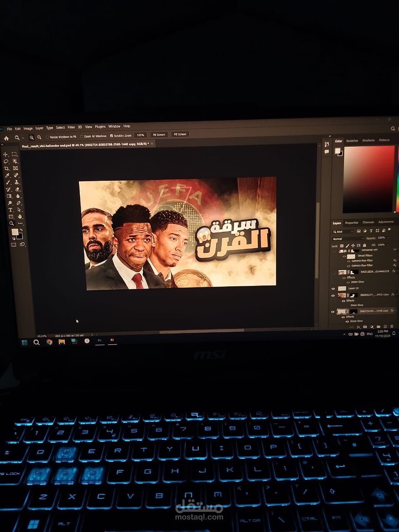Select the Crop tool
This screenshot has height=532, width=399.
[x=6, y=168]
